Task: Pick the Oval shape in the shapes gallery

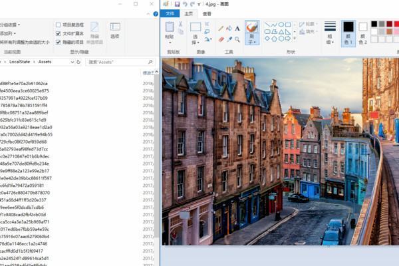Action: click(281, 25)
